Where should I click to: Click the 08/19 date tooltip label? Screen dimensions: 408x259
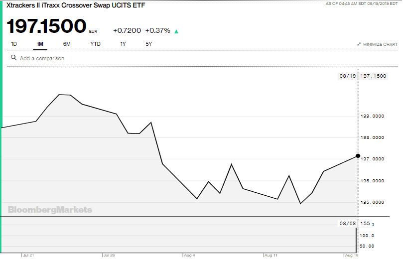[347, 76]
